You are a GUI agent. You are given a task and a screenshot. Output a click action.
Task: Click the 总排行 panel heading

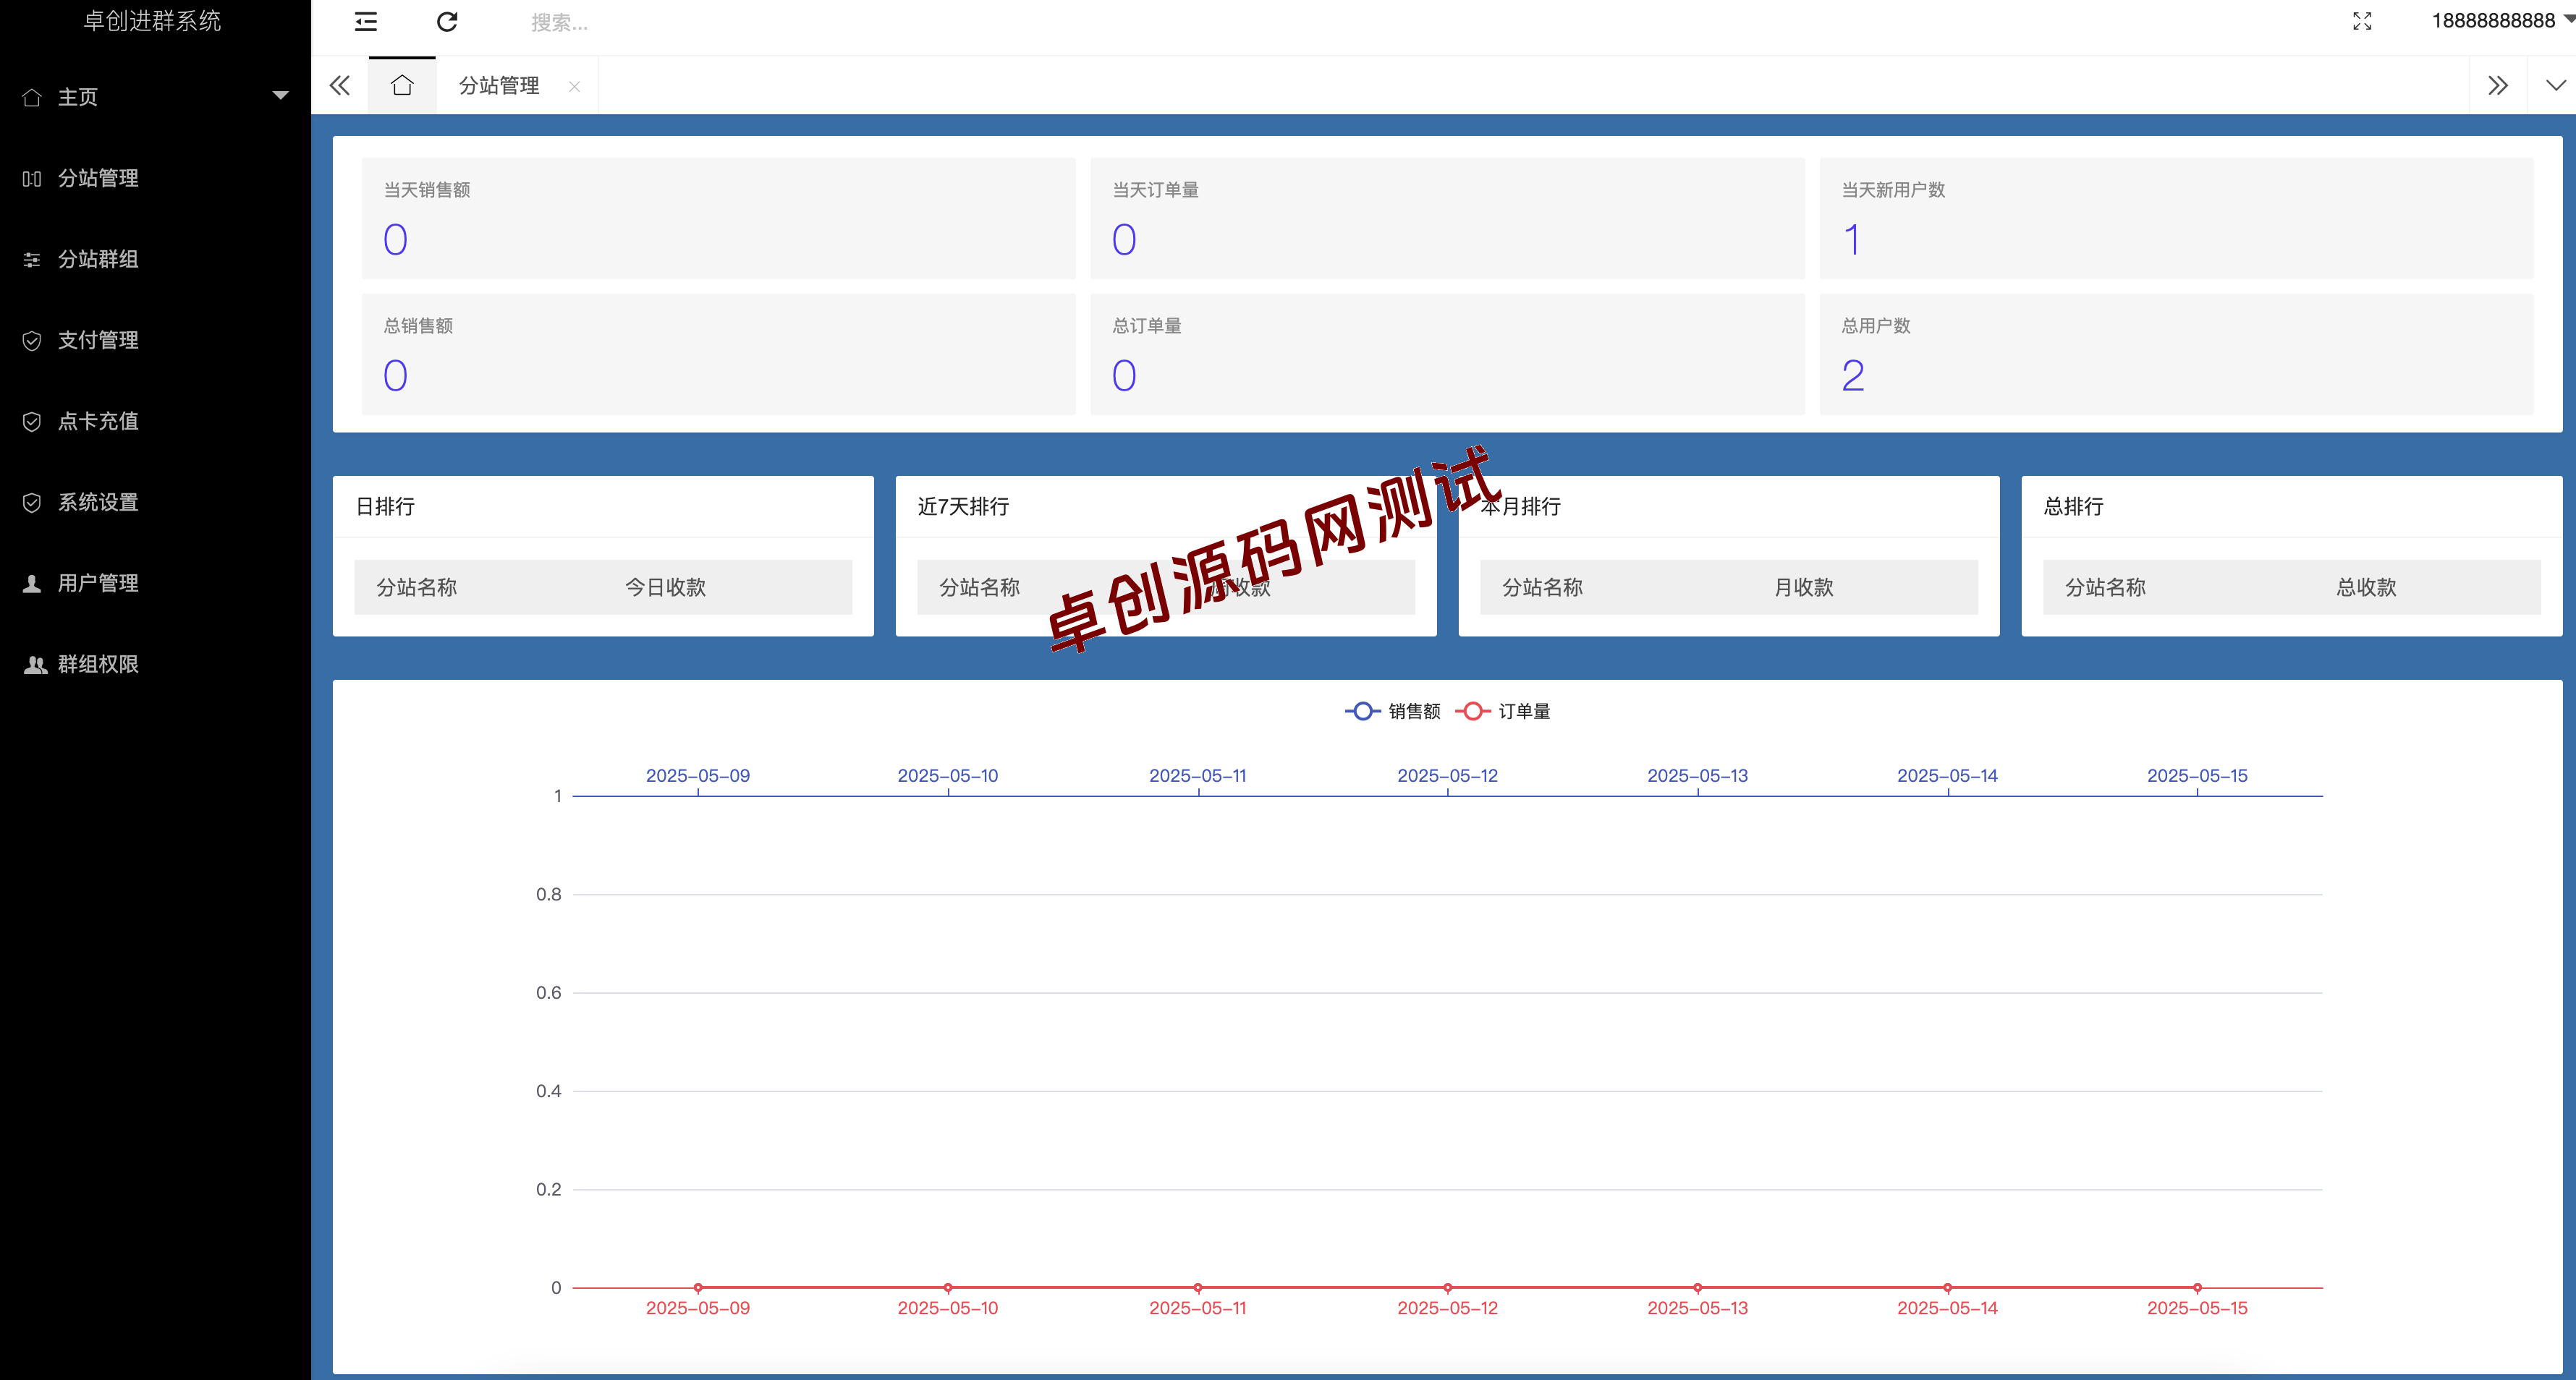click(2073, 506)
